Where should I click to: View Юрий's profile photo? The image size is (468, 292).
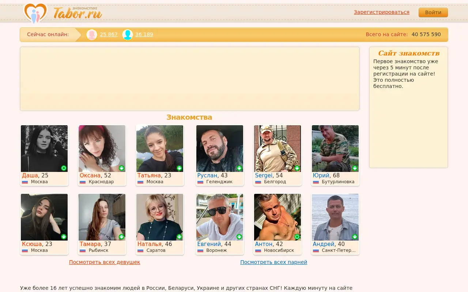335,149
